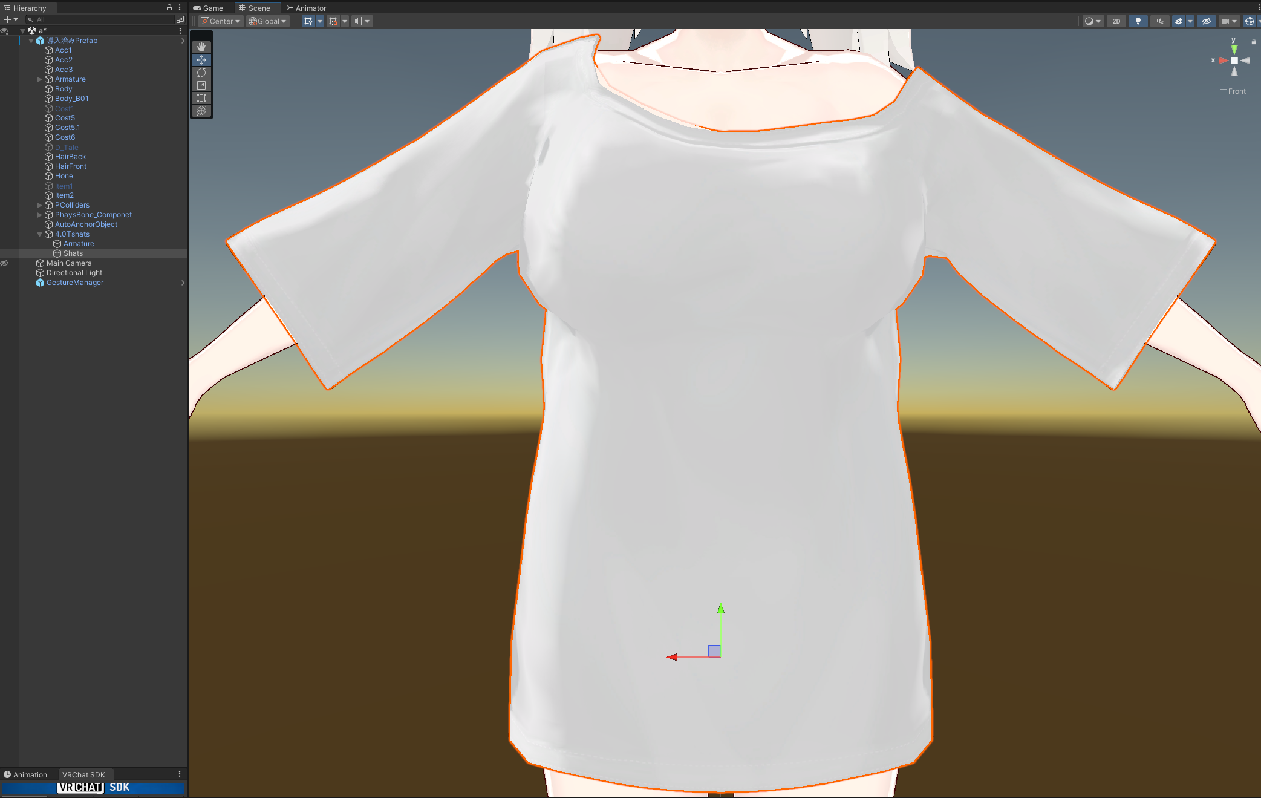
Task: Open the Center pivot dropdown
Action: pos(221,21)
